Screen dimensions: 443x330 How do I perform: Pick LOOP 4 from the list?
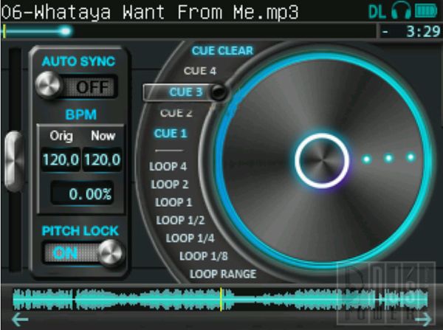click(x=168, y=166)
